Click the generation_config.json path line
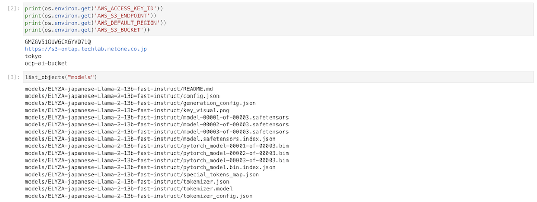 (x=140, y=103)
